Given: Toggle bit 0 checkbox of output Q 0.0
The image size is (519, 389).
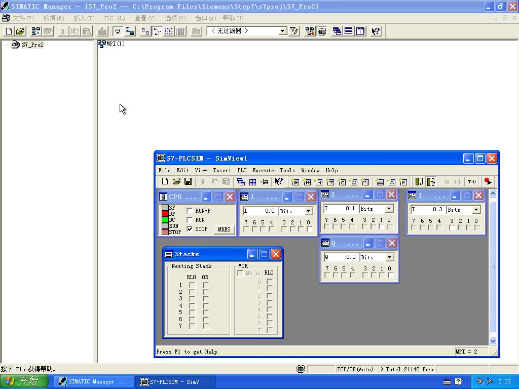Looking at the screenshot, I should (391, 275).
